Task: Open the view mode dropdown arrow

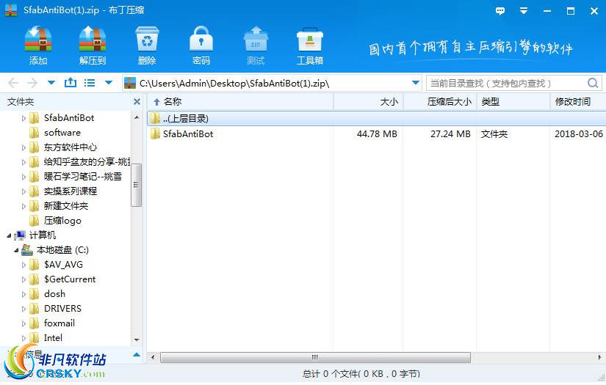Action: click(x=109, y=83)
